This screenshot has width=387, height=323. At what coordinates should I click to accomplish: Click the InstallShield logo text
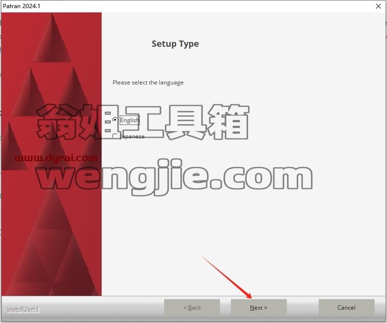click(x=23, y=310)
